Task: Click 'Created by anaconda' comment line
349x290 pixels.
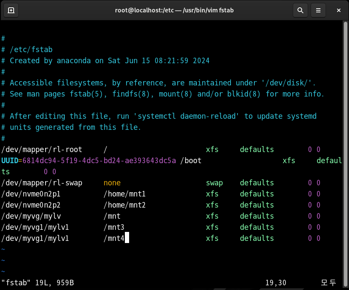Action: coord(106,61)
